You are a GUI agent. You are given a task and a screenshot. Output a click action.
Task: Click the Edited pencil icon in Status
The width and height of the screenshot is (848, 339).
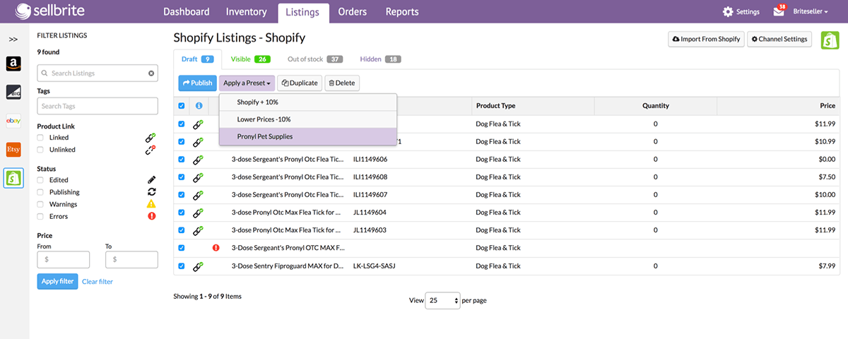(x=151, y=180)
